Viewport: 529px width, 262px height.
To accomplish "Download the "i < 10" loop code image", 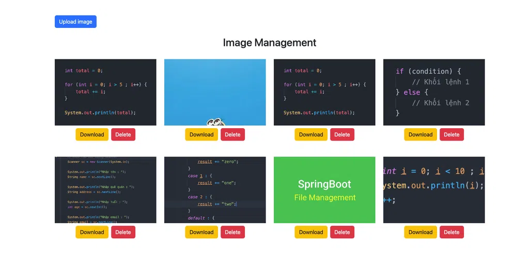I will [421, 232].
